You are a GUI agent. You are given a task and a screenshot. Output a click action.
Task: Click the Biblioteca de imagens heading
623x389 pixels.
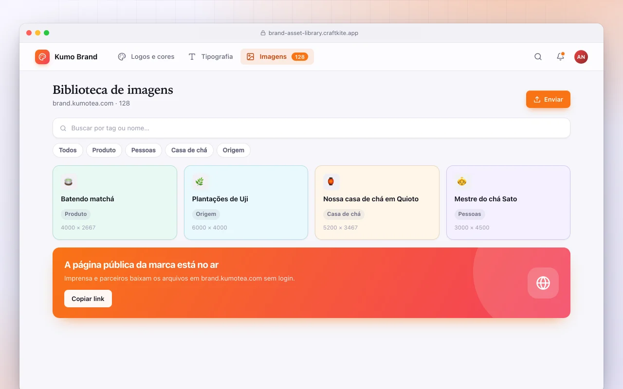click(x=113, y=90)
